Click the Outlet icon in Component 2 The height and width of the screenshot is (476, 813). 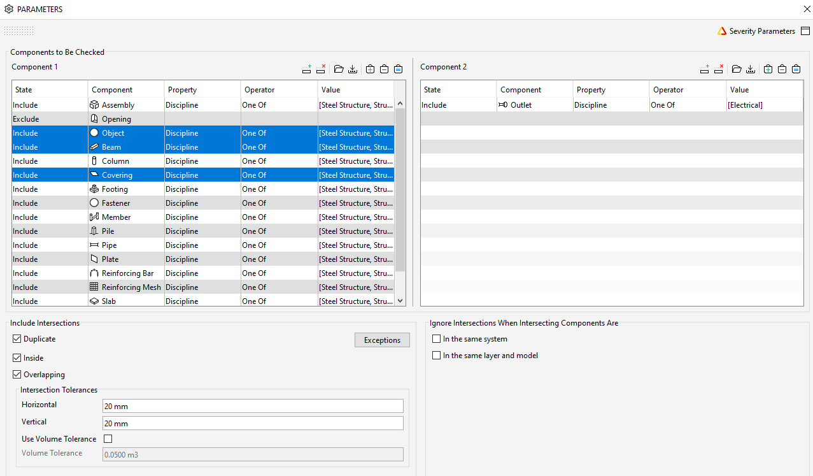[x=503, y=105]
